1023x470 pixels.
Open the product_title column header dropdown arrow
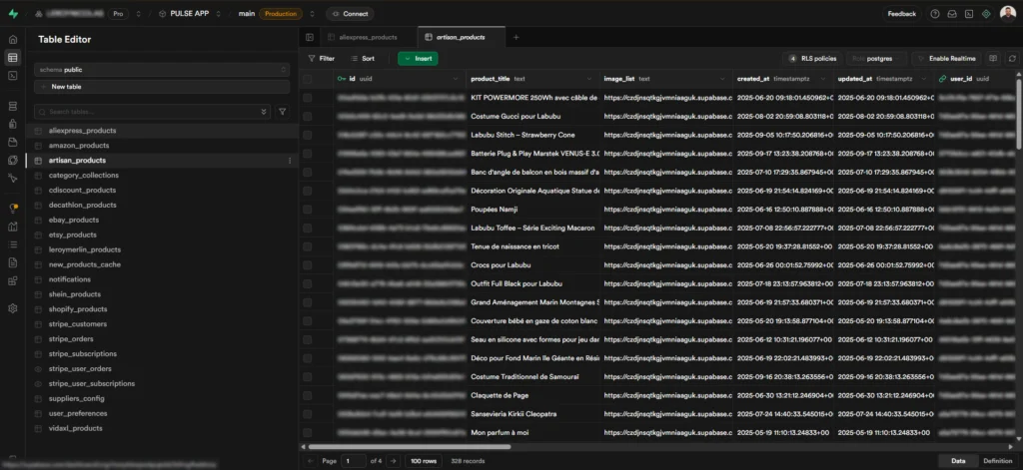tap(589, 79)
